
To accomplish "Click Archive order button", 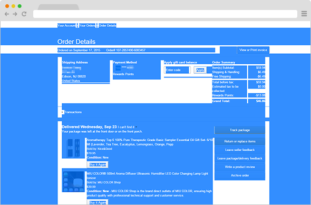I will pyautogui.click(x=240, y=175).
